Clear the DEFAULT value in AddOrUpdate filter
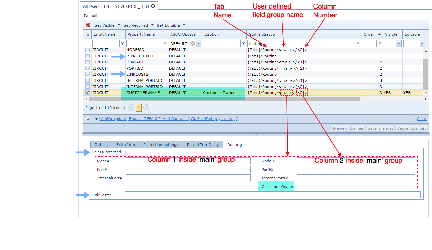The image size is (432, 250). pos(192,44)
